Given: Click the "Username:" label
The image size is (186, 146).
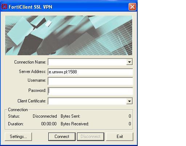Looking at the screenshot, I should coord(37,80).
